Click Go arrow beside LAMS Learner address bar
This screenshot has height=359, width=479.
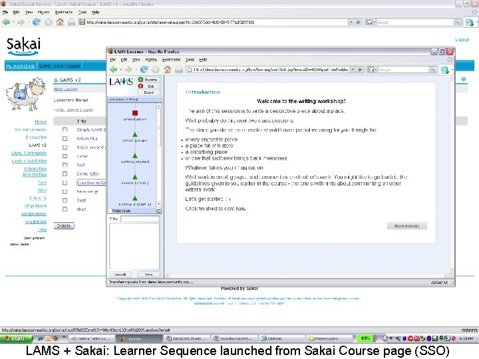(x=360, y=70)
